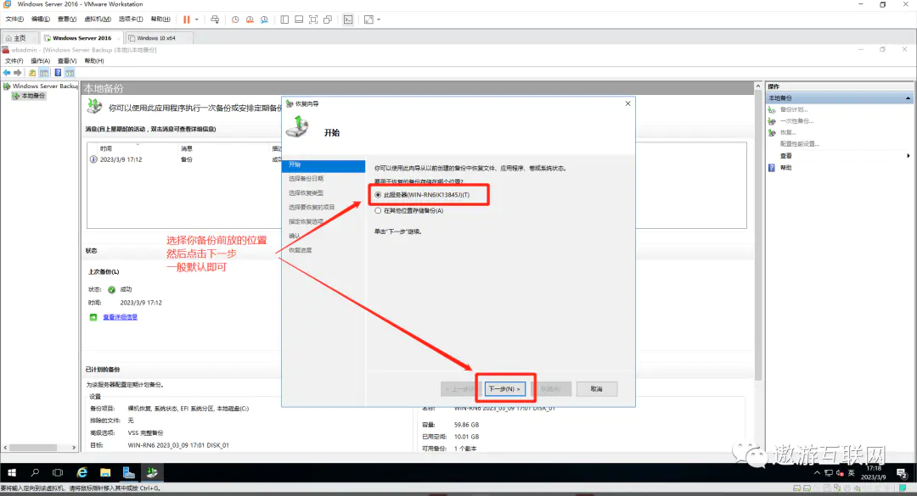Launch Internet Explorer from taskbar
Viewport: 917px width, 496px height.
(x=82, y=472)
